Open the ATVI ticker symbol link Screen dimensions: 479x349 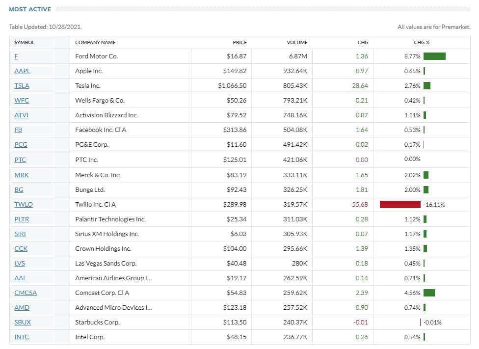coord(22,115)
